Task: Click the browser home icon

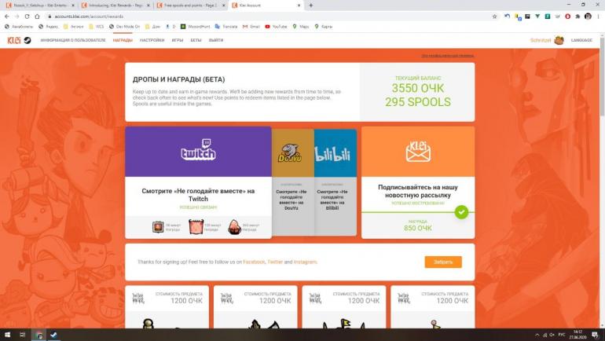Action: (x=37, y=16)
